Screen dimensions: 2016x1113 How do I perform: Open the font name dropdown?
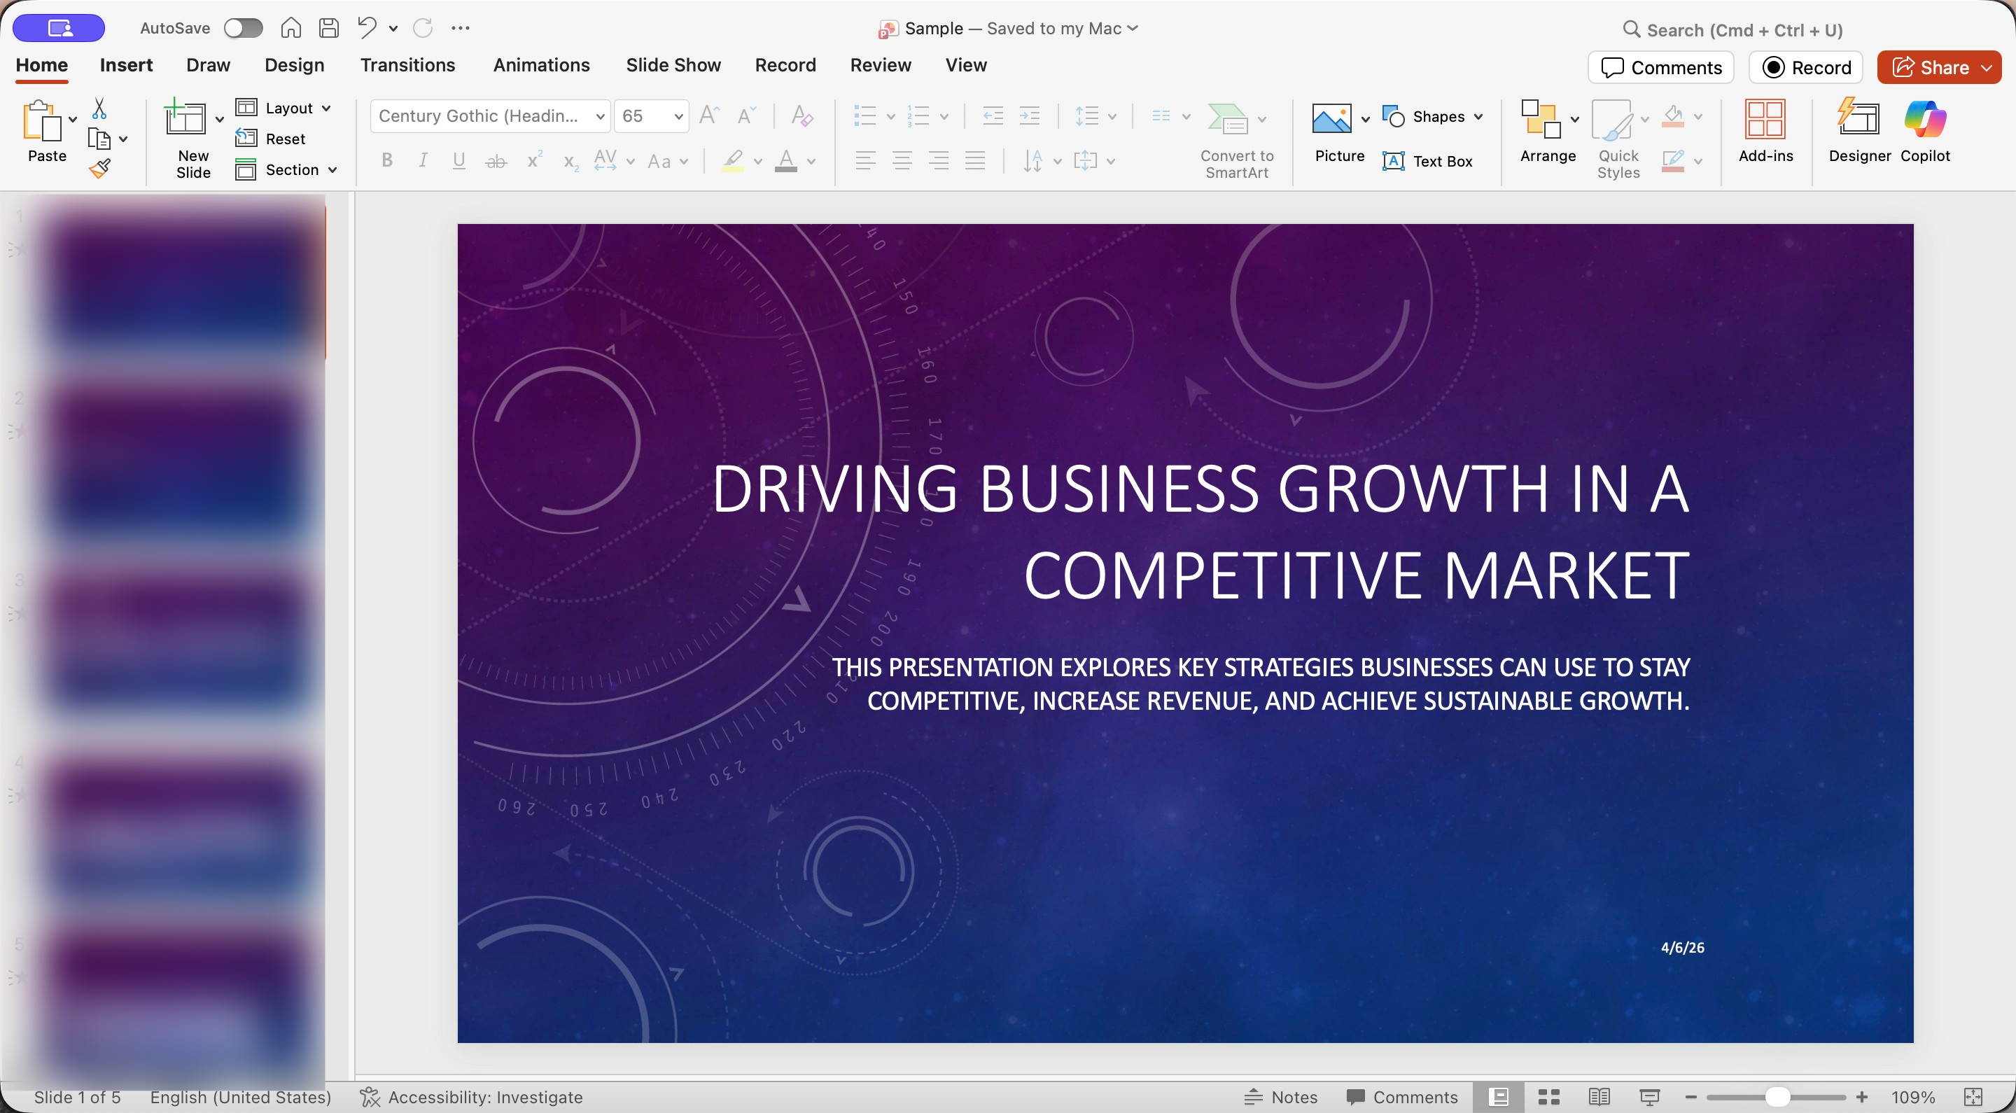click(601, 115)
